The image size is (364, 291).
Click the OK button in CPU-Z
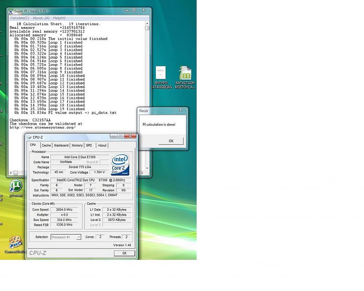point(124,253)
